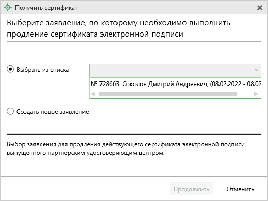
Task: Click the Продолжить button
Action: coord(191,189)
